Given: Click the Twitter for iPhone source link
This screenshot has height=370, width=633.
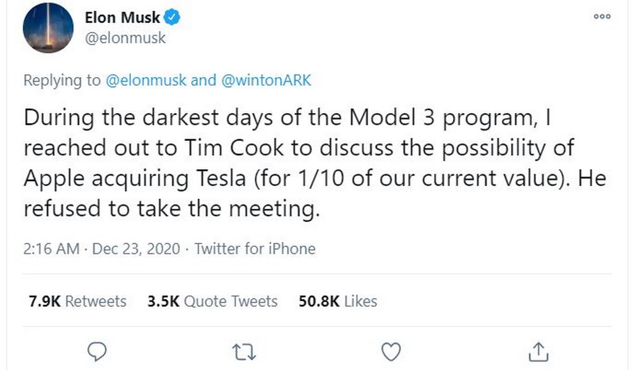Looking at the screenshot, I should coord(255,249).
